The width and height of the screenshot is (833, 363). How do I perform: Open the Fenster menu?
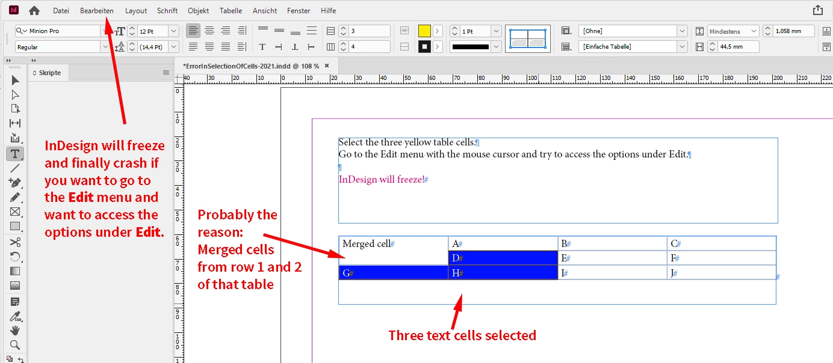(299, 11)
